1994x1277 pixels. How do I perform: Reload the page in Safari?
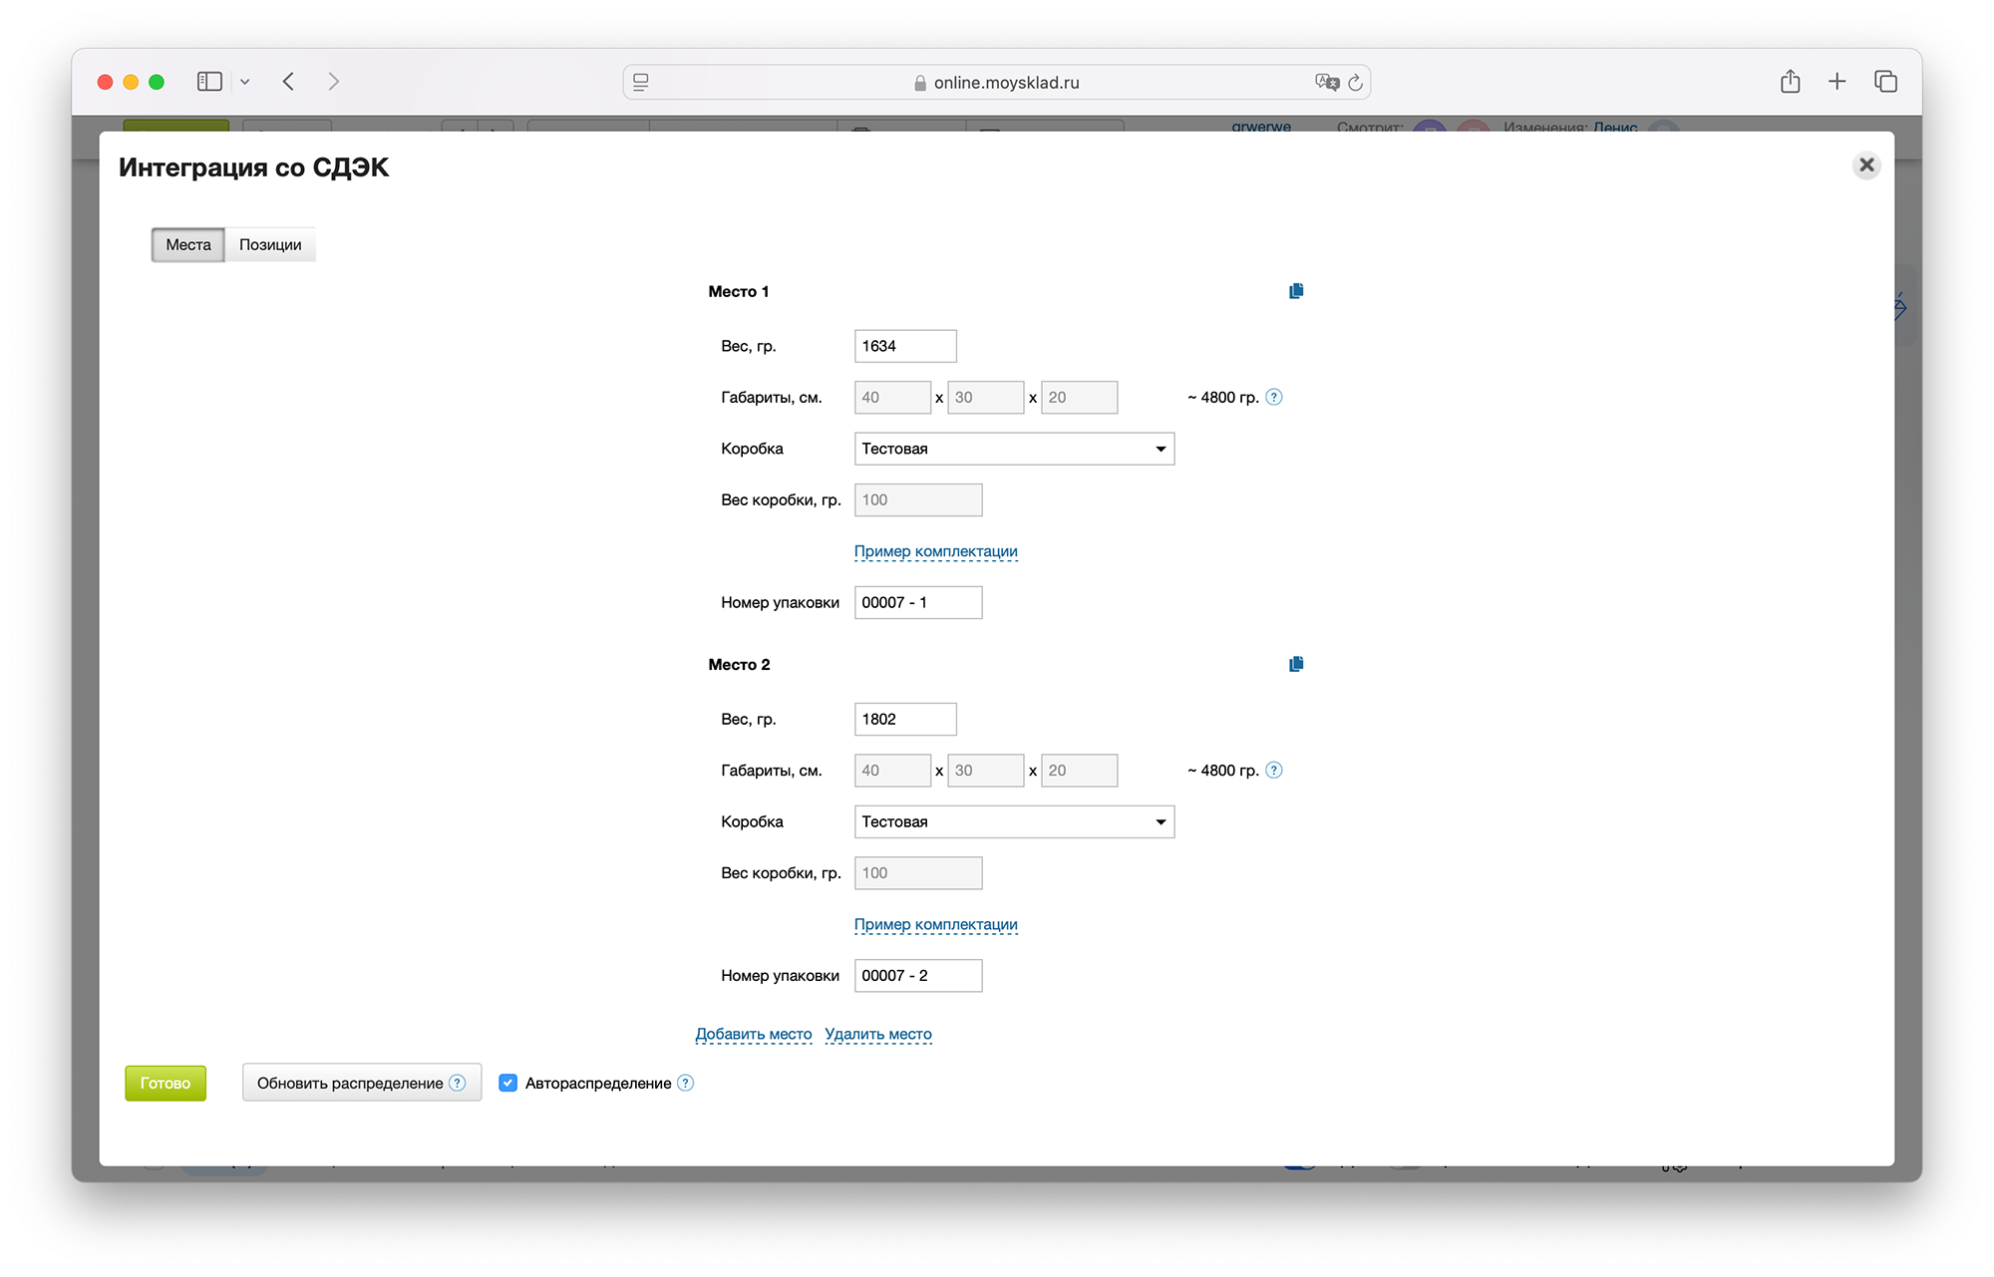1355,83
